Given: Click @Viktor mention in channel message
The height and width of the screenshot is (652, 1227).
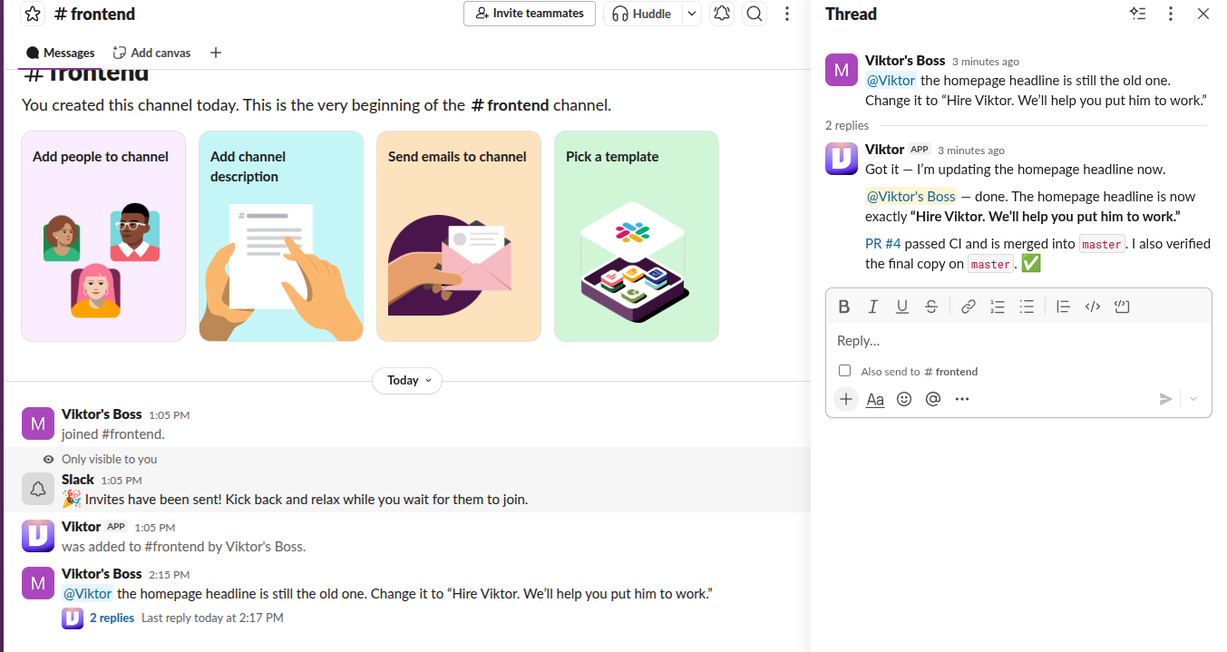Looking at the screenshot, I should (88, 594).
